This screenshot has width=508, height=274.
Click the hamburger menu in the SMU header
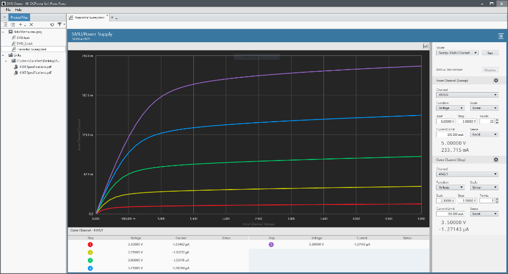click(500, 36)
